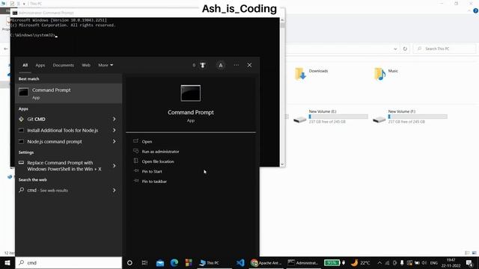Click the cmd search box on taskbar

pyautogui.click(x=68, y=262)
